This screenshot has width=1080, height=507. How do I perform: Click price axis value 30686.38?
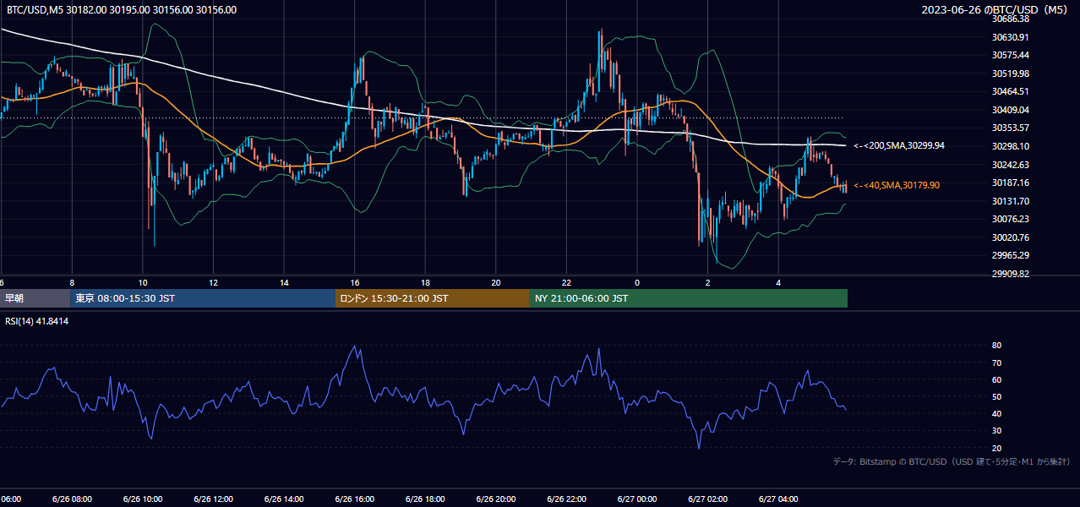(x=1011, y=19)
